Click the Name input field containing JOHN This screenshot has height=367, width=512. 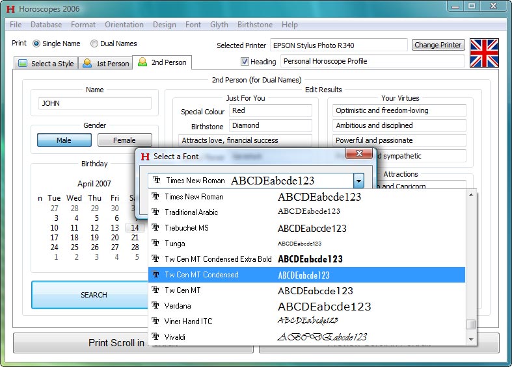[x=95, y=103]
